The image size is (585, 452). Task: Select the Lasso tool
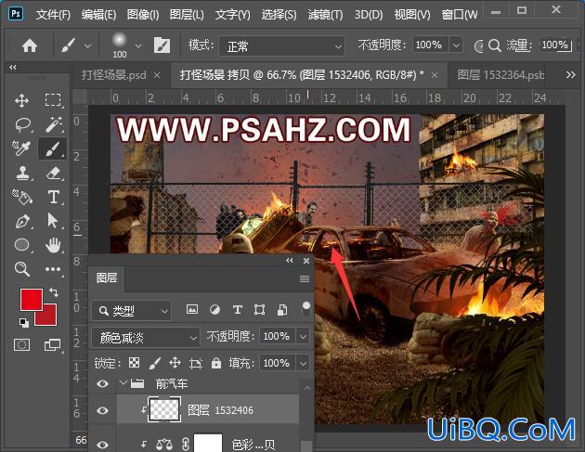click(22, 124)
